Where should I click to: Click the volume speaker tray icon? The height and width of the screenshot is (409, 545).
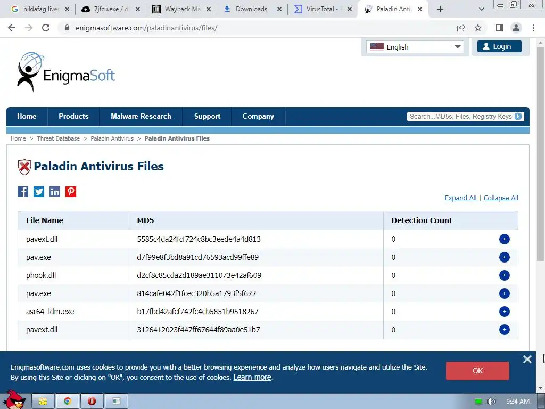pyautogui.click(x=491, y=402)
